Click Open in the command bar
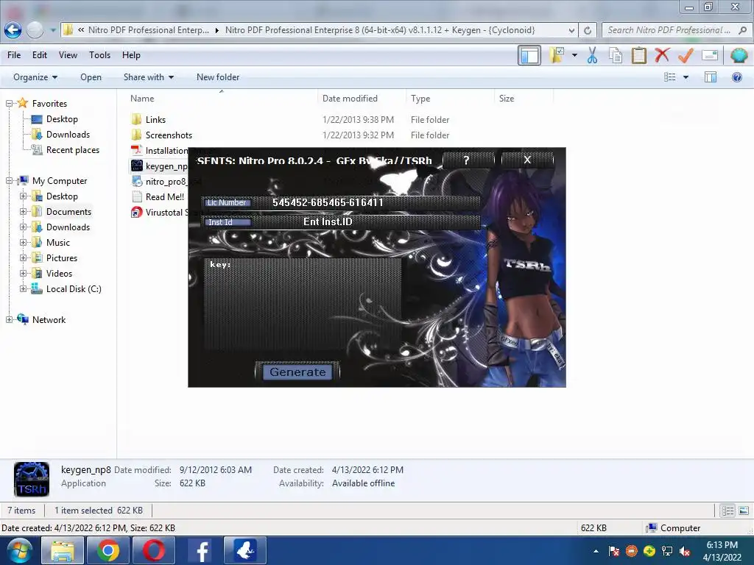The height and width of the screenshot is (565, 754). [x=91, y=77]
